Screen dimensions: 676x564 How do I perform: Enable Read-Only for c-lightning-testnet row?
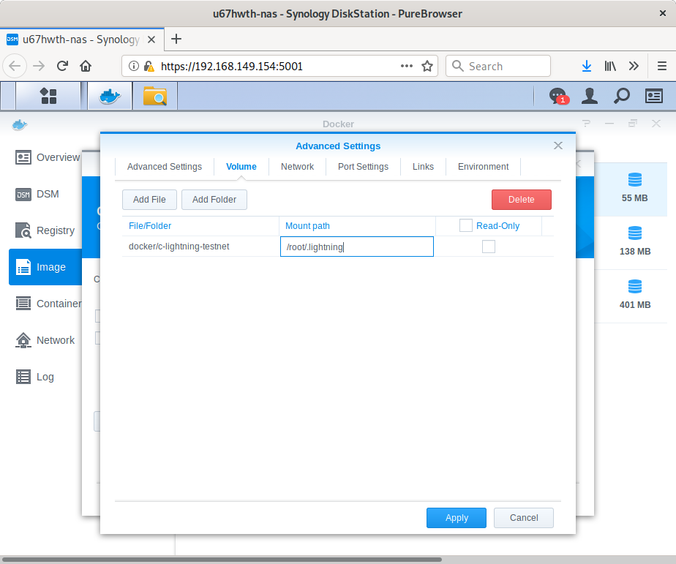[489, 247]
